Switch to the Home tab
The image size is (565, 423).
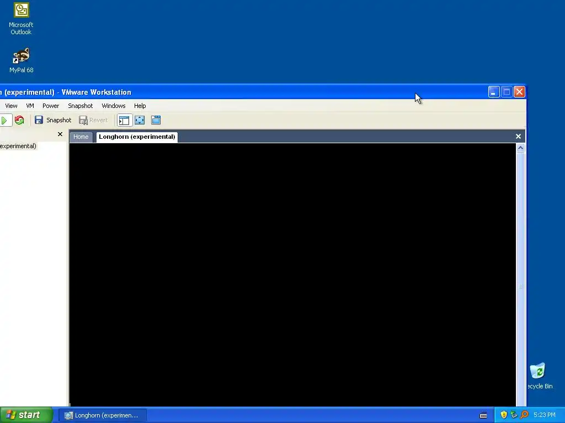[81, 137]
